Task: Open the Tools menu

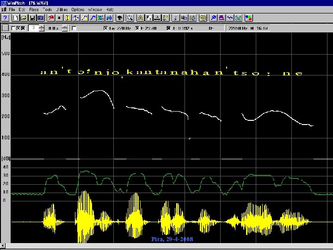Action: click(47, 10)
